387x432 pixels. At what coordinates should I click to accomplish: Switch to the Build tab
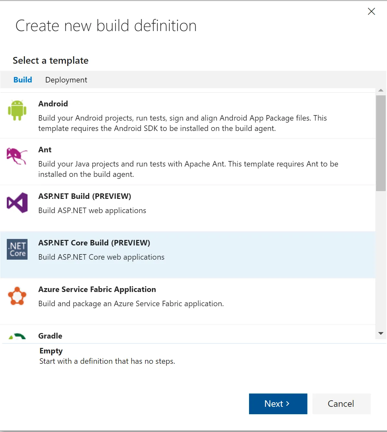coord(23,80)
